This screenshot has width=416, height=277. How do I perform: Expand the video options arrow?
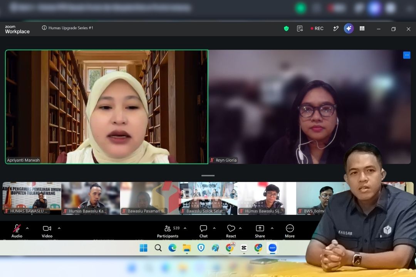59,228
